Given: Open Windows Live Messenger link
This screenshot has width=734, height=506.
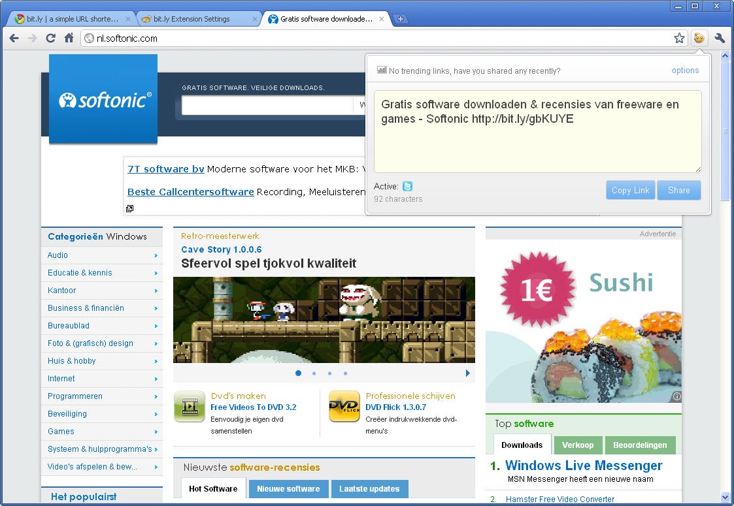Looking at the screenshot, I should click(584, 466).
